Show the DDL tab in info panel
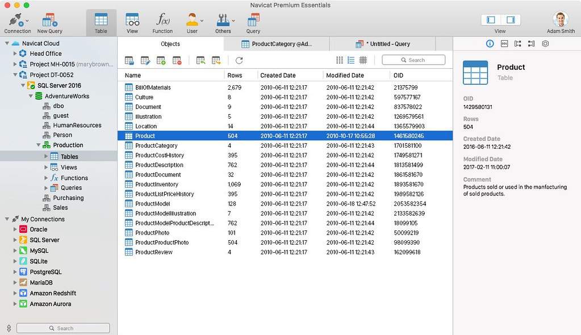The image size is (581, 335). (x=504, y=44)
